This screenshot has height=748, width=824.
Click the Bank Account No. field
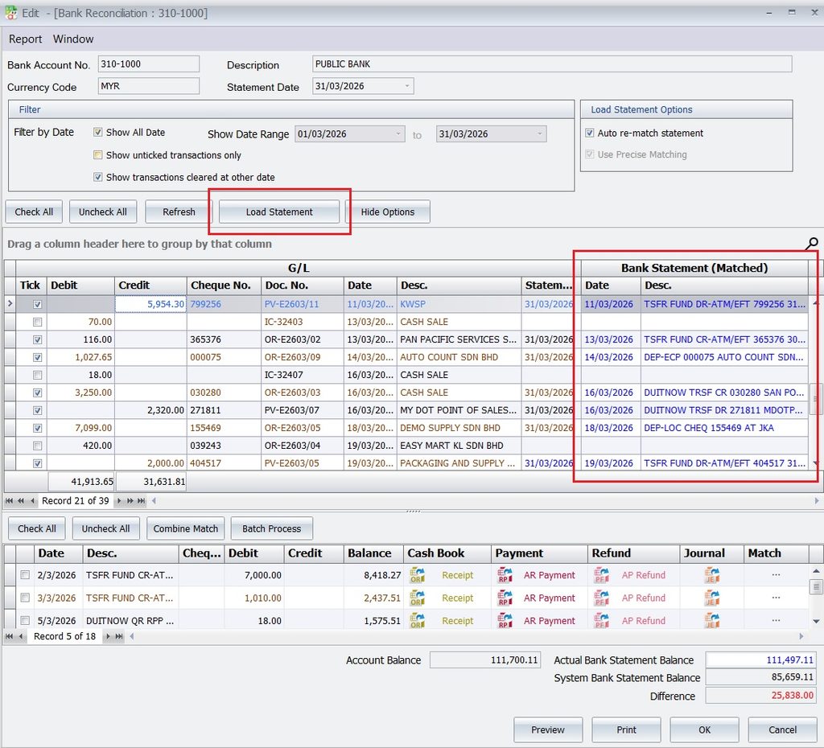tap(149, 64)
